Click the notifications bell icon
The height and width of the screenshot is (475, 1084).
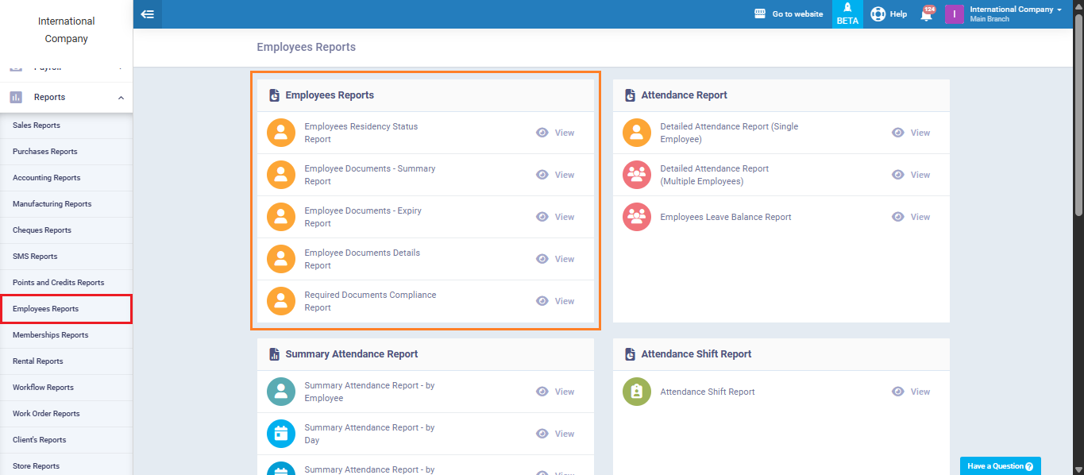coord(926,14)
